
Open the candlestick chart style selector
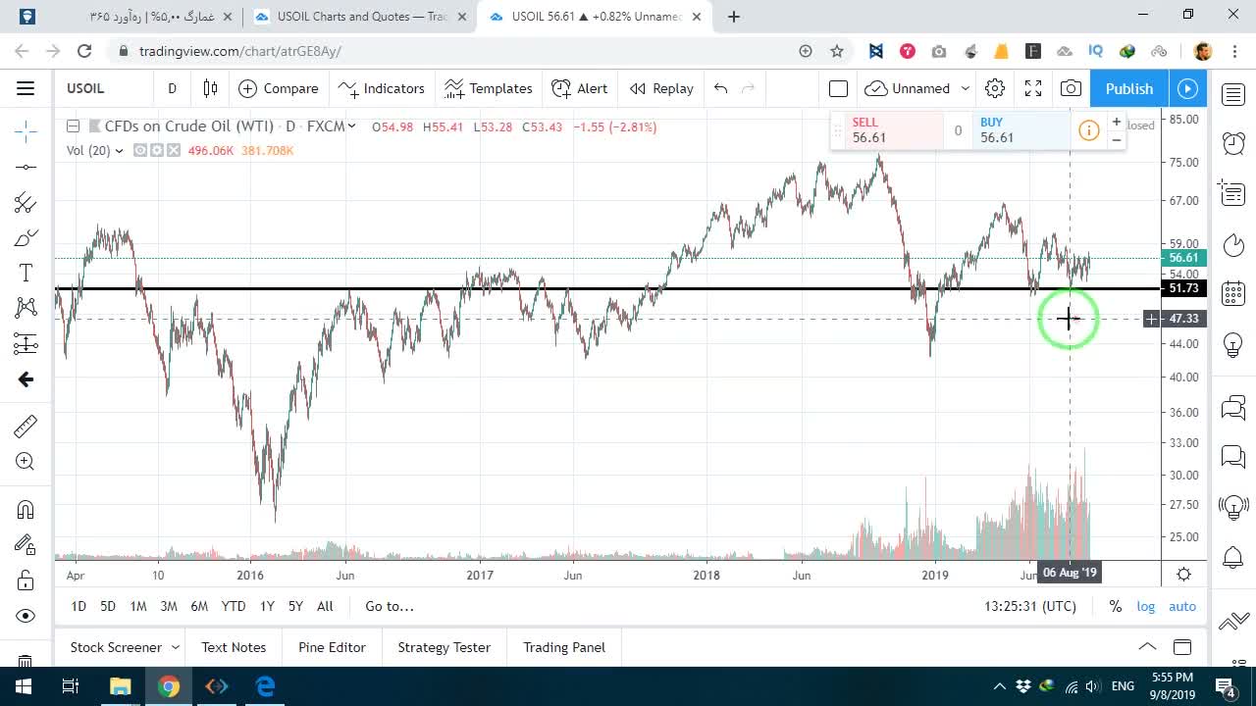click(x=210, y=88)
